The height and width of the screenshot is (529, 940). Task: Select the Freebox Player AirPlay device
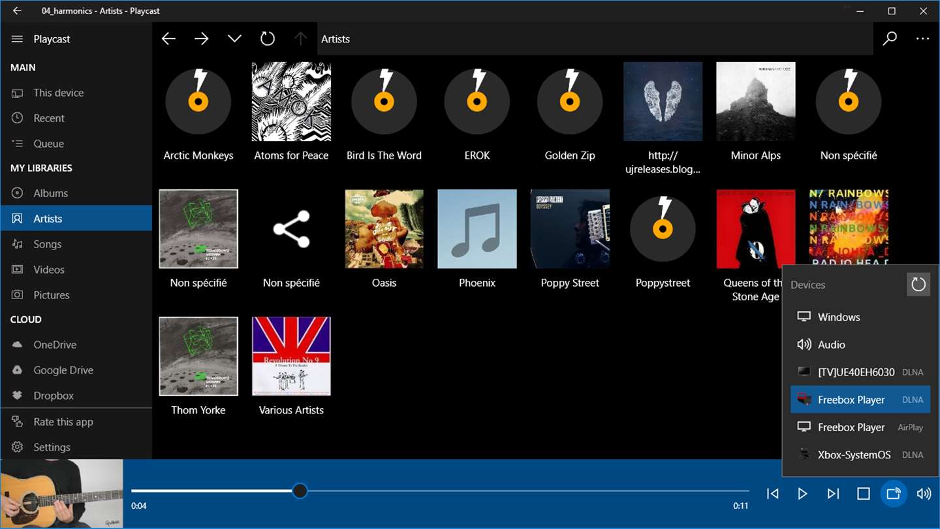860,427
